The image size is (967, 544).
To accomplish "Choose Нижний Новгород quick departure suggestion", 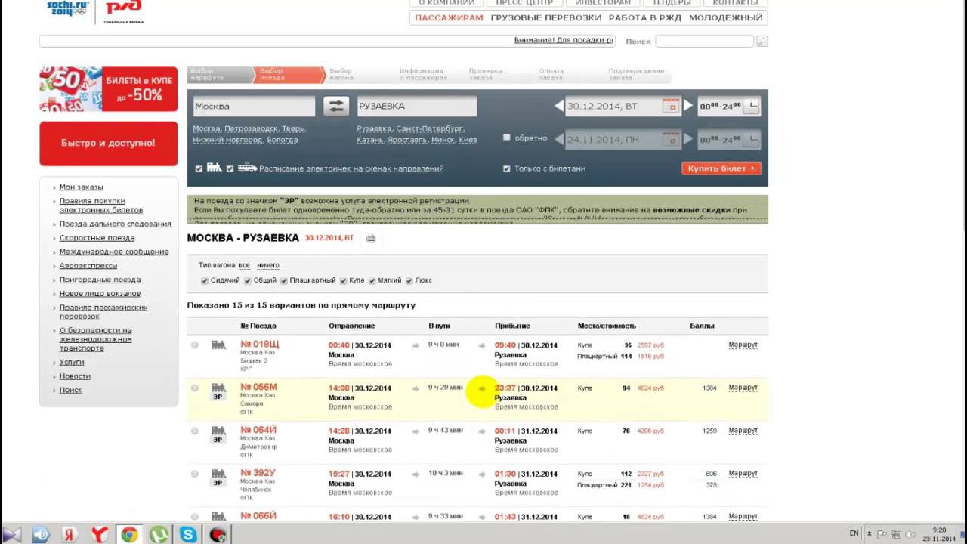I will (227, 140).
